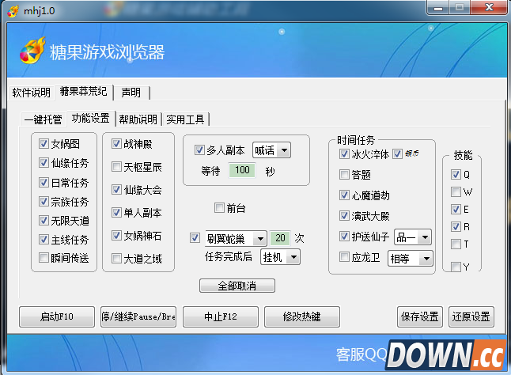This screenshot has height=375, width=511.
Task: Uncheck skill R checkbox
Action: (456, 226)
